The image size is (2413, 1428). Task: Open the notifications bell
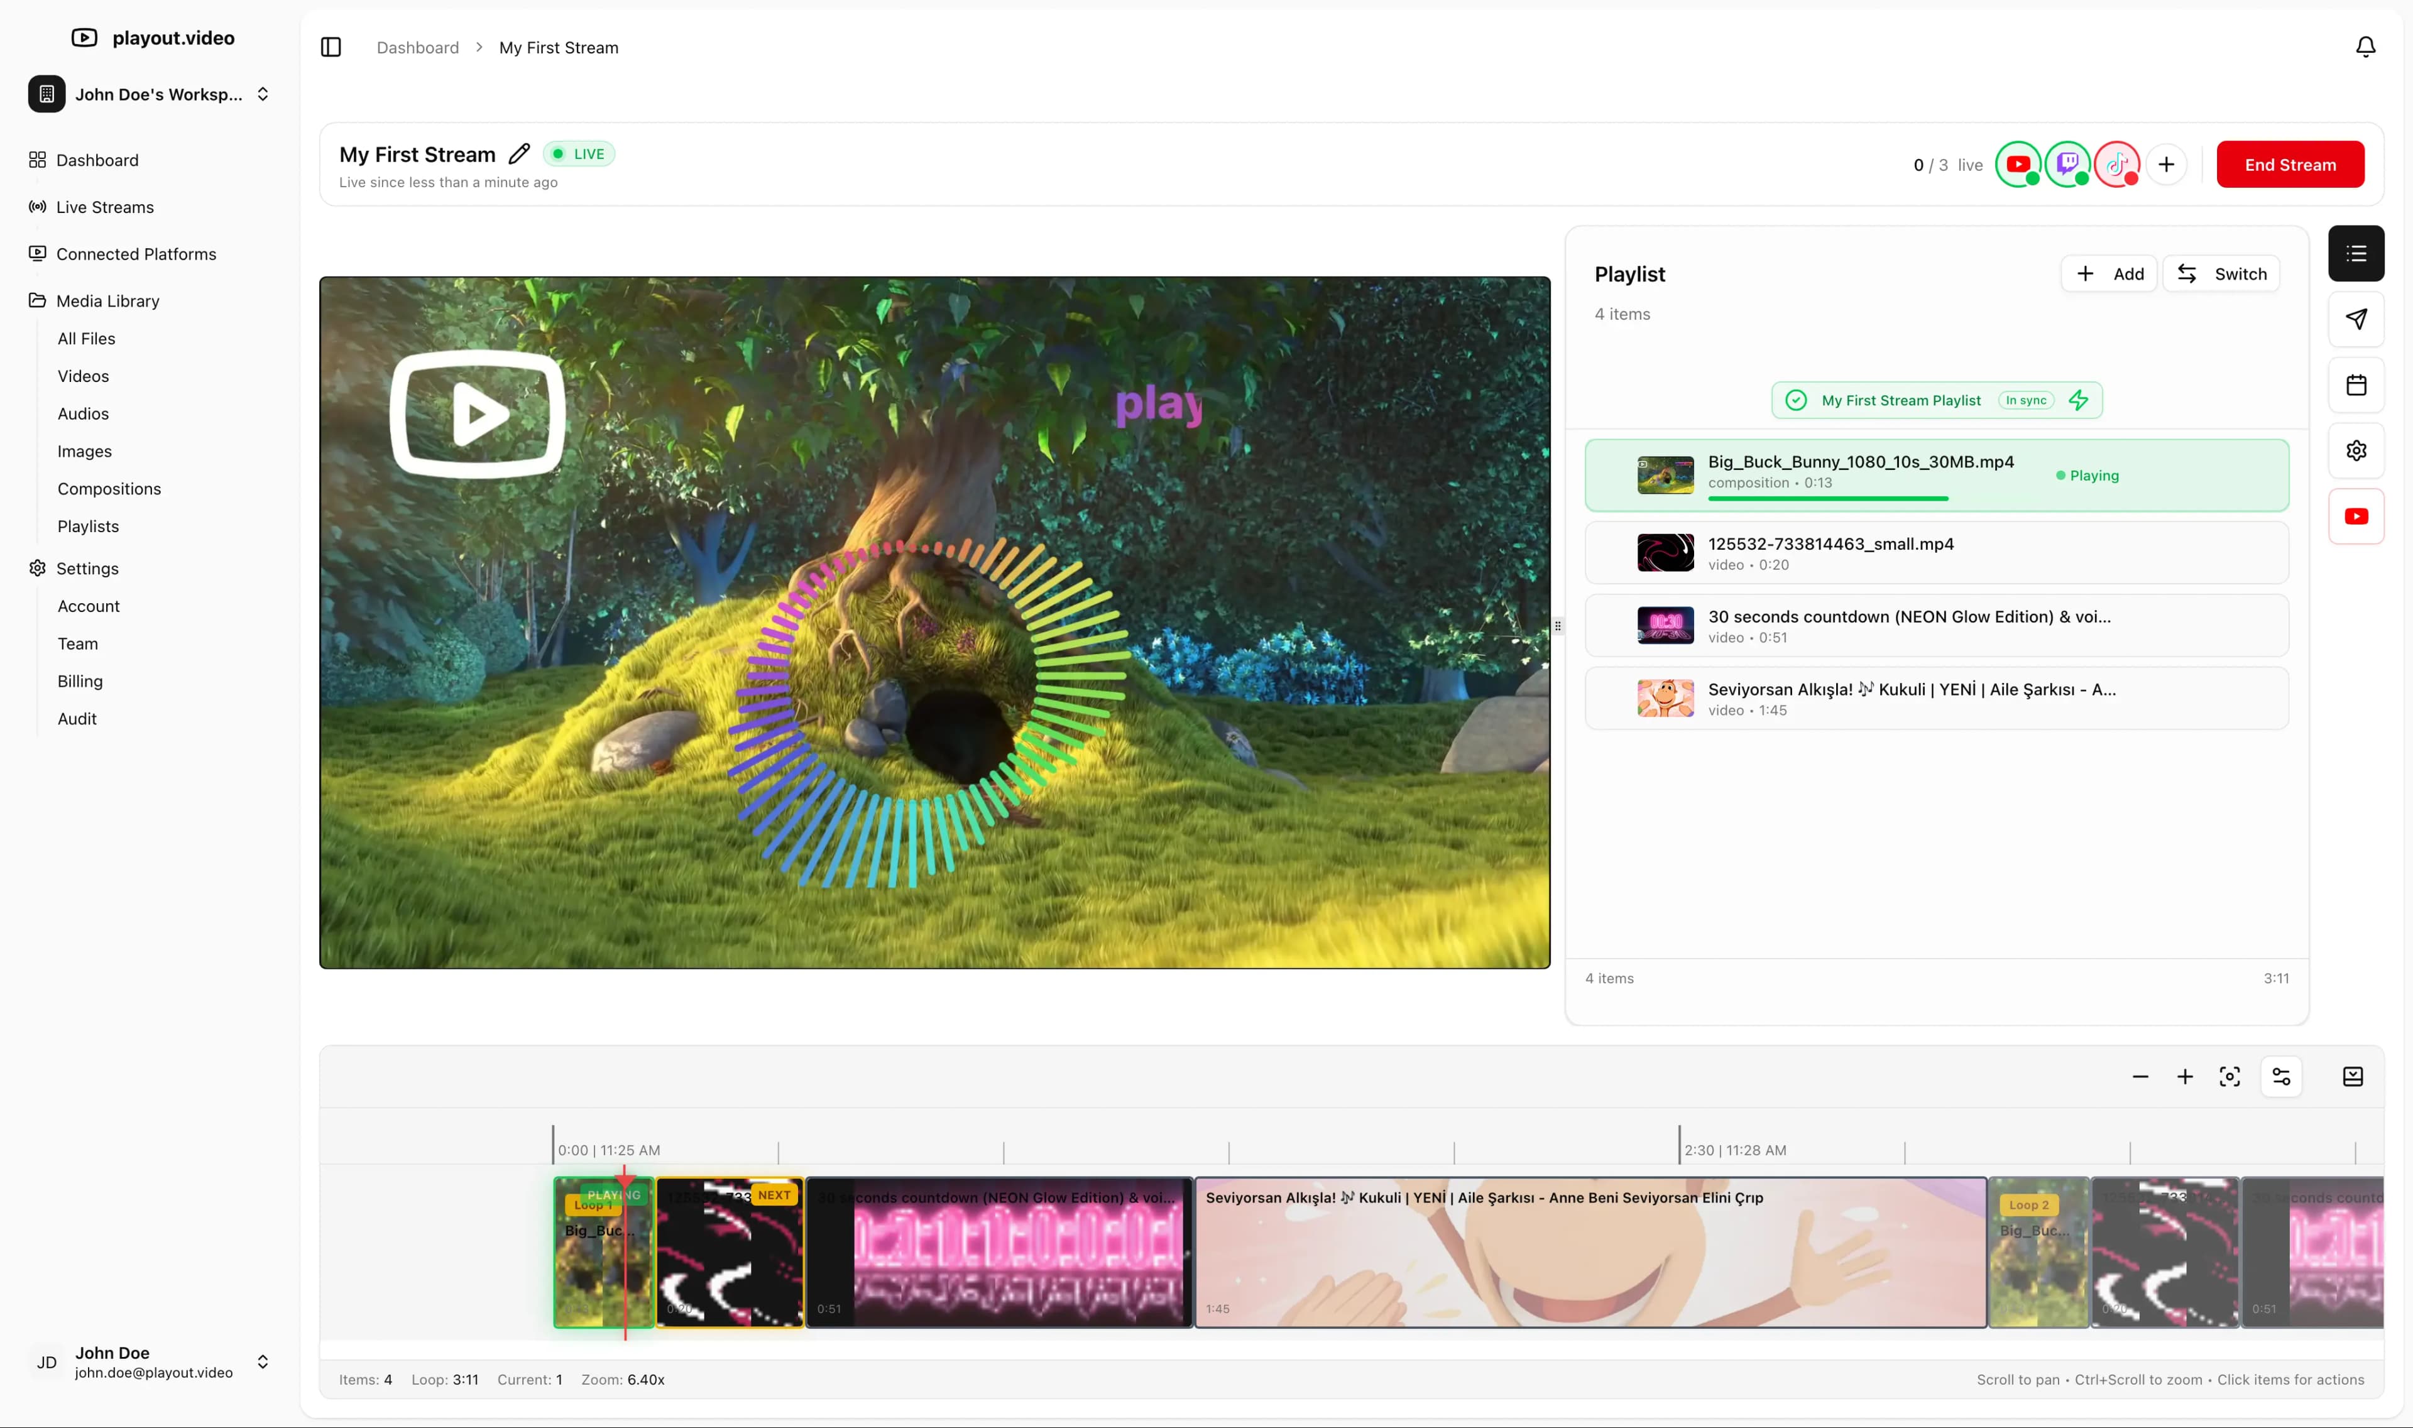coord(2365,47)
